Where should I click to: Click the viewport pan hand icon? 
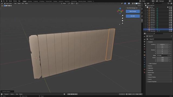pos(122,18)
